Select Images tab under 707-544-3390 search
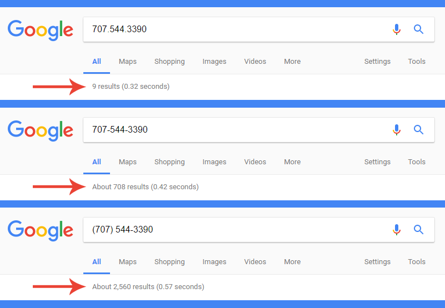 coord(214,162)
